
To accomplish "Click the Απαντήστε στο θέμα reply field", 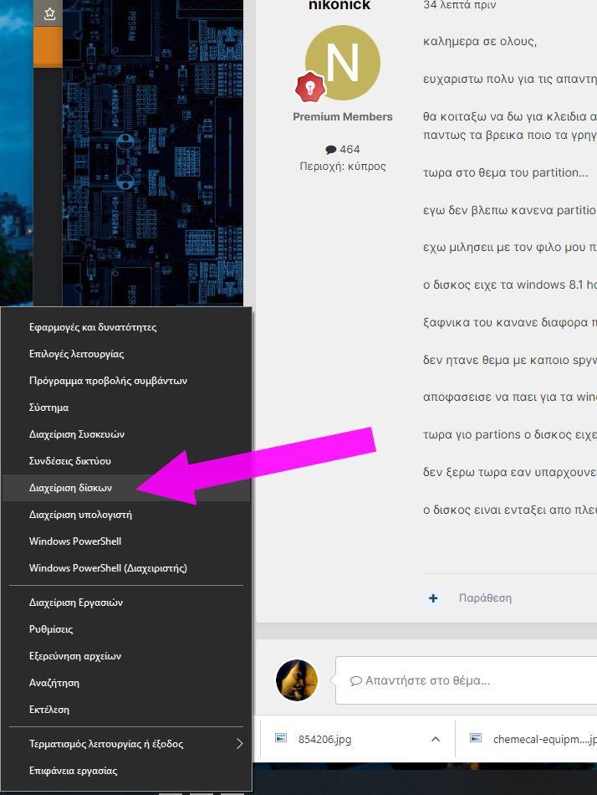I will (467, 680).
